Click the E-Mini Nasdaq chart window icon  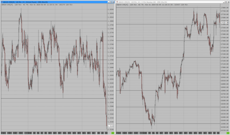coord(117,2)
